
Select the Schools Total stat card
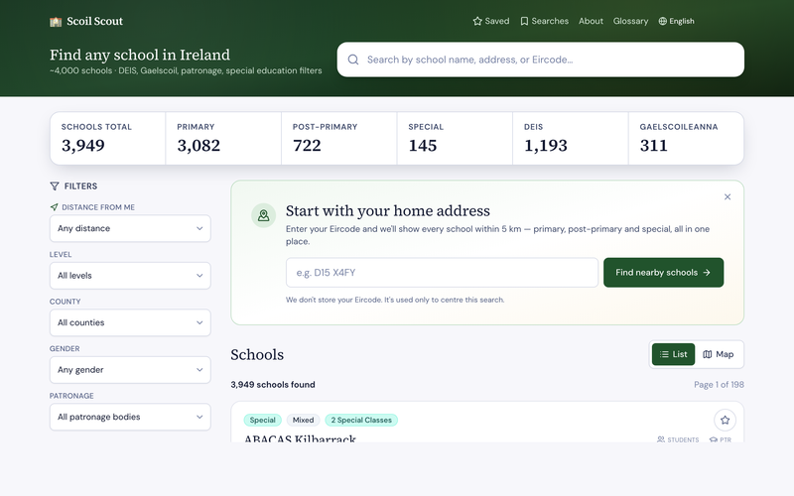tap(107, 138)
